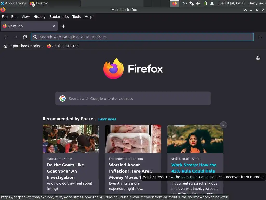Image resolution: width=266 pixels, height=200 pixels.
Task: Click Everything is more expensive right now
Action: coord(126,186)
